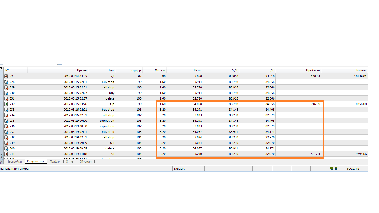Click the T / P column header
Image resolution: width=379 pixels, height=213 pixels.
[257, 70]
